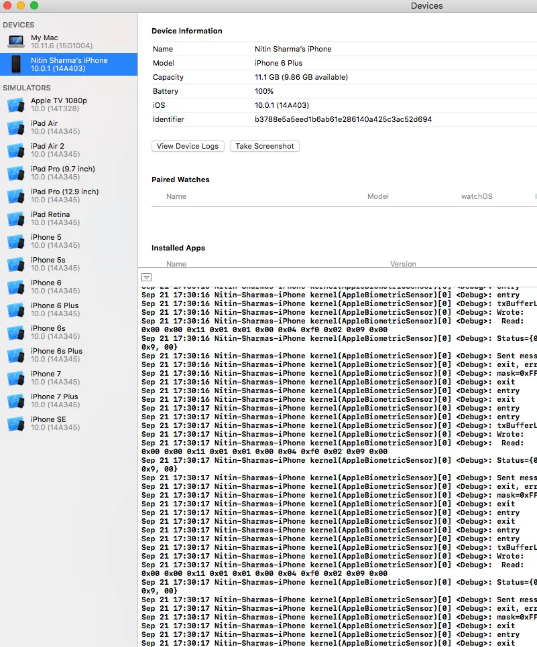The image size is (537, 647).
Task: Sort Paired Watches by Model column
Action: point(378,196)
